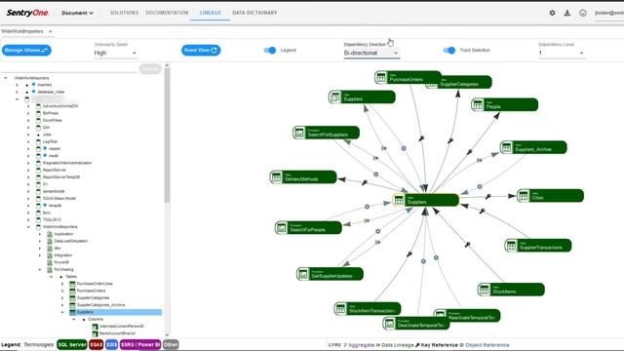Viewport: 624px width, 351px height.
Task: Click the ReportServer database icon
Action: point(39,170)
